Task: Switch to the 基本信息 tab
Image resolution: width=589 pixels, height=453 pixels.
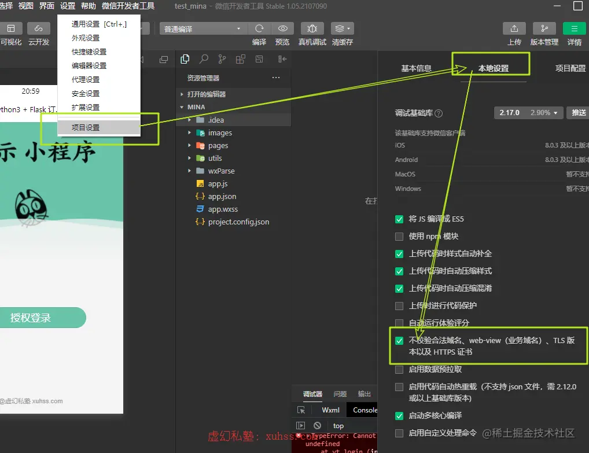Action: tap(416, 68)
